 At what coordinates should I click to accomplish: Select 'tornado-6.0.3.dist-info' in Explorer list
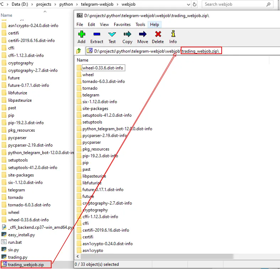29,205
